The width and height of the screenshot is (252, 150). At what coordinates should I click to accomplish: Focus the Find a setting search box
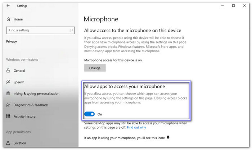click(x=40, y=30)
